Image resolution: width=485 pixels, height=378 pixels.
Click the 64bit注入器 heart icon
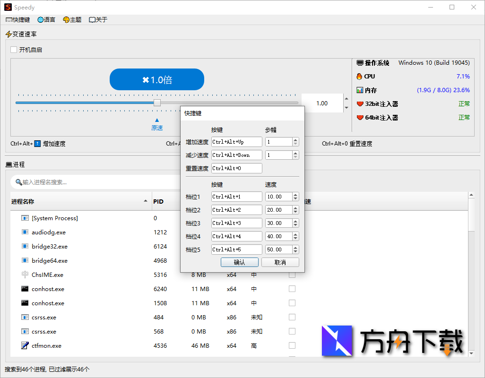359,117
